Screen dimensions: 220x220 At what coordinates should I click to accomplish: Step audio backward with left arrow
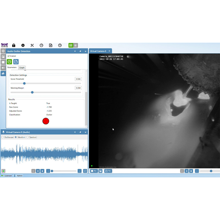point(48,171)
